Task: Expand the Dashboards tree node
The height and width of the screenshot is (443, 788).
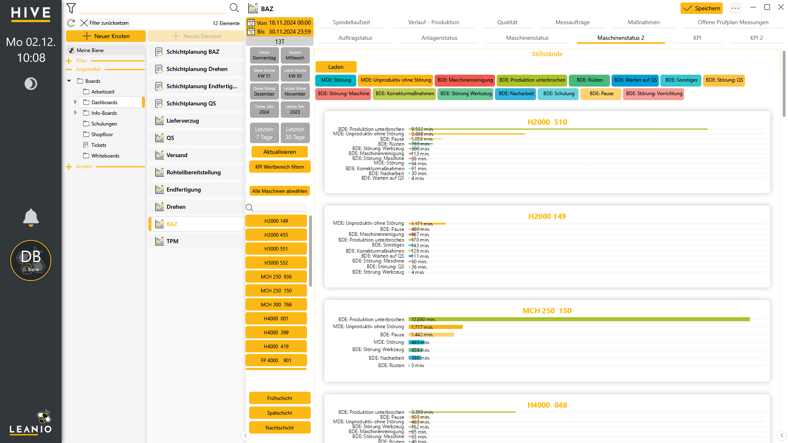Action: point(75,102)
